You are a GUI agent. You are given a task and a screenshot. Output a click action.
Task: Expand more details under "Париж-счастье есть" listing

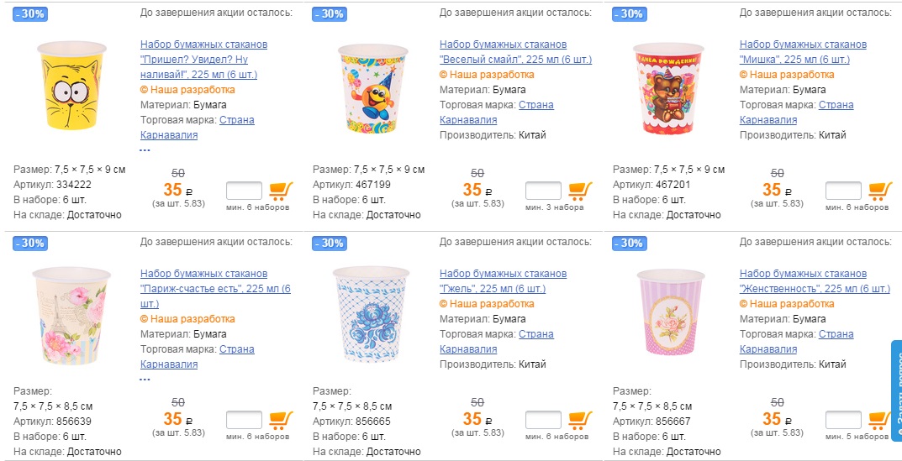click(145, 380)
